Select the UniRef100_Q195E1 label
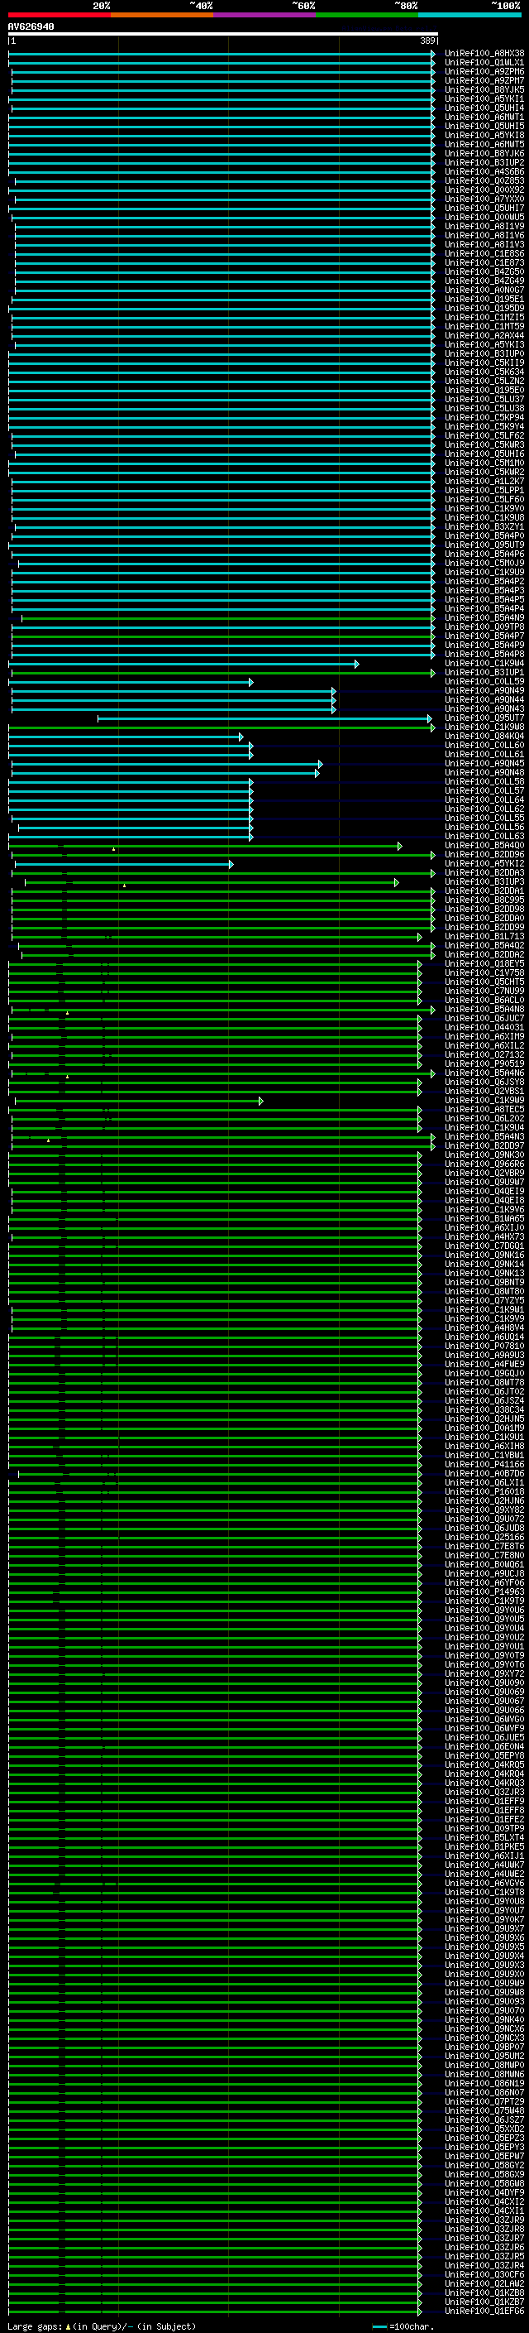Screen dimensions: 529x2333 click(x=484, y=299)
